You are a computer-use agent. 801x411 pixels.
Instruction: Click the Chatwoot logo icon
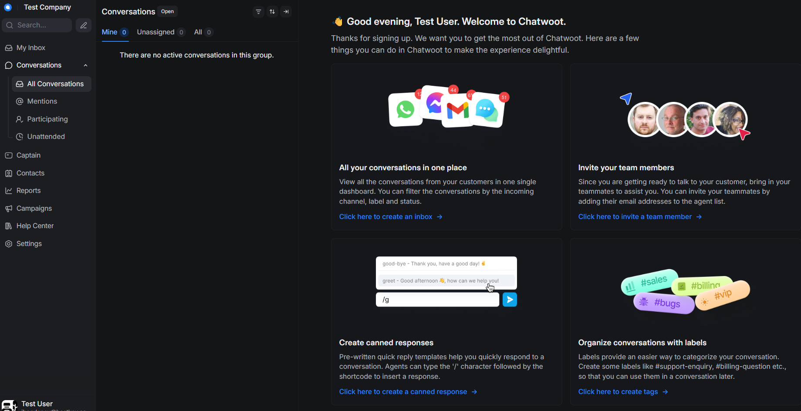tap(8, 7)
